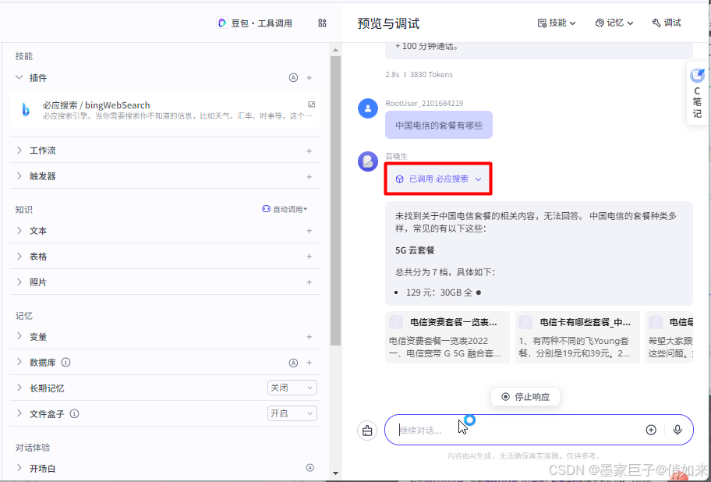Click the 5G 云套餐 heading in the reply
711x482 pixels.
coord(415,250)
